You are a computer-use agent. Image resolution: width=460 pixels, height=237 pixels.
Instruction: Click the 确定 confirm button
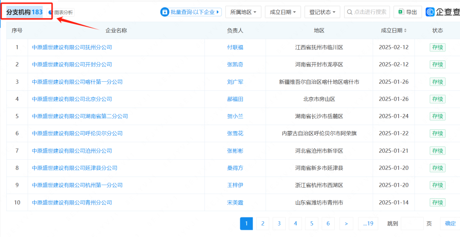450,223
